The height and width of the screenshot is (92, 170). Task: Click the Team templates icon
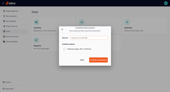click(4, 42)
